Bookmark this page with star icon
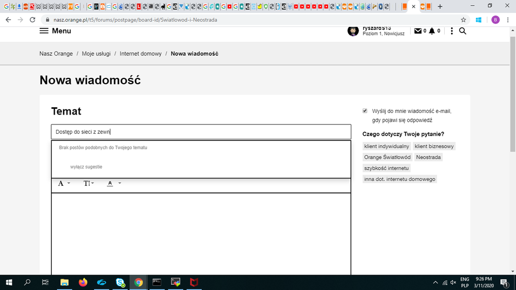Screen dimensions: 516x290 pos(463,20)
